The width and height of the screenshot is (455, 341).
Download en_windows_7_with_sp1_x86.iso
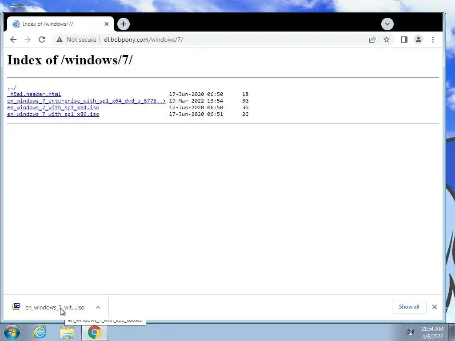point(53,114)
